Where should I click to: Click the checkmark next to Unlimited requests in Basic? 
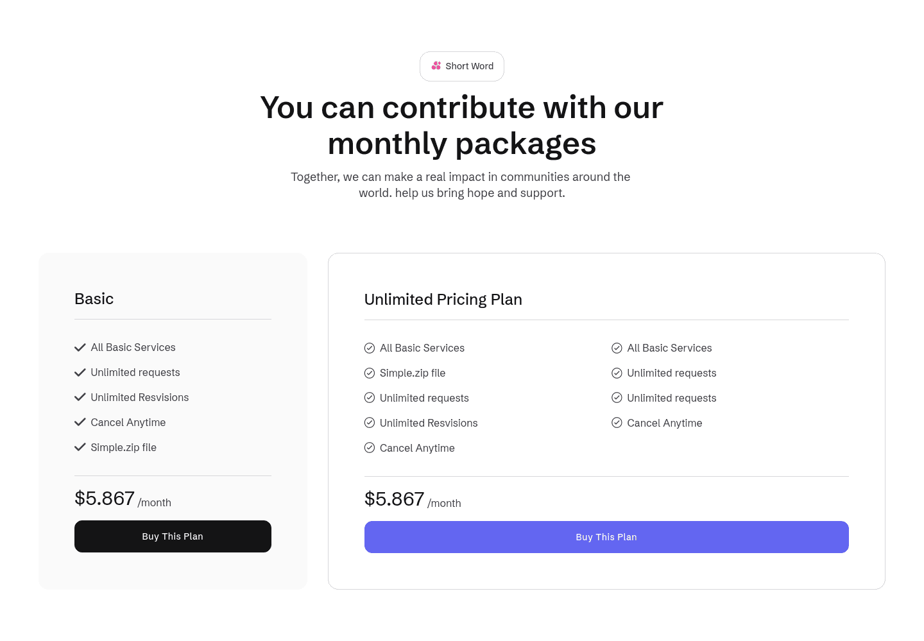(x=80, y=372)
